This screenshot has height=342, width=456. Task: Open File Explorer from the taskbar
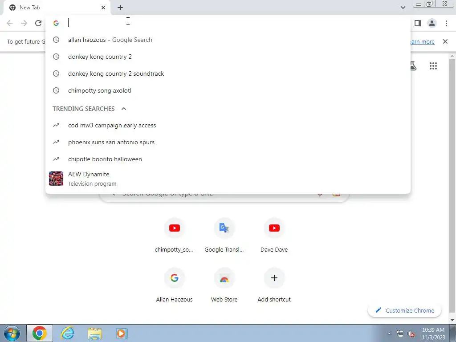click(95, 333)
